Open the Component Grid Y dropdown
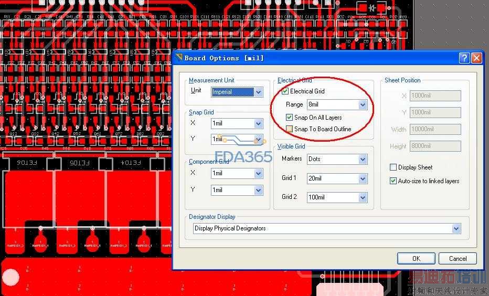The height and width of the screenshot is (296, 489). click(259, 190)
